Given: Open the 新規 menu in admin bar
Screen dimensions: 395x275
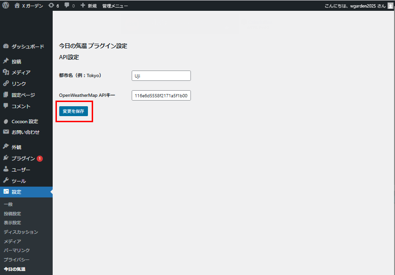Looking at the screenshot, I should tap(88, 6).
